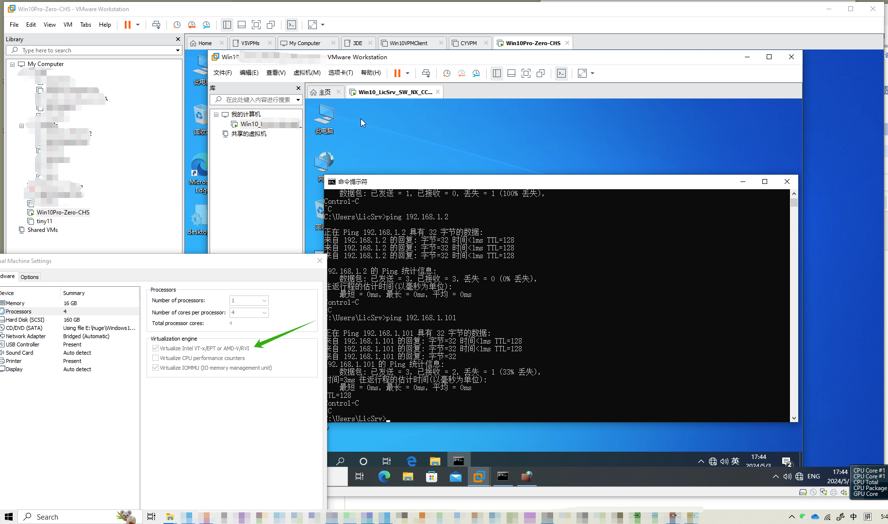This screenshot has width=888, height=524.
Task: Open Microsoft Store in the middle taskbar
Action: [x=431, y=476]
